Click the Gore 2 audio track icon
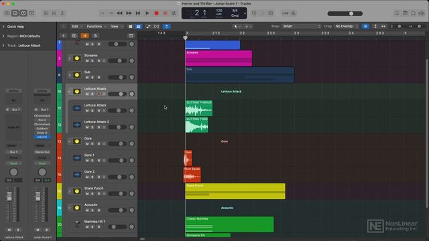429x241 pixels. 77,175
